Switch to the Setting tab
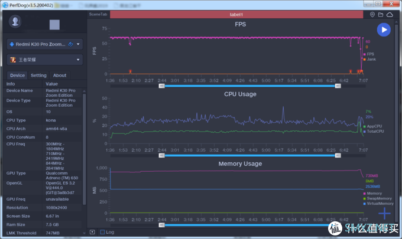The image size is (402, 239). click(38, 76)
